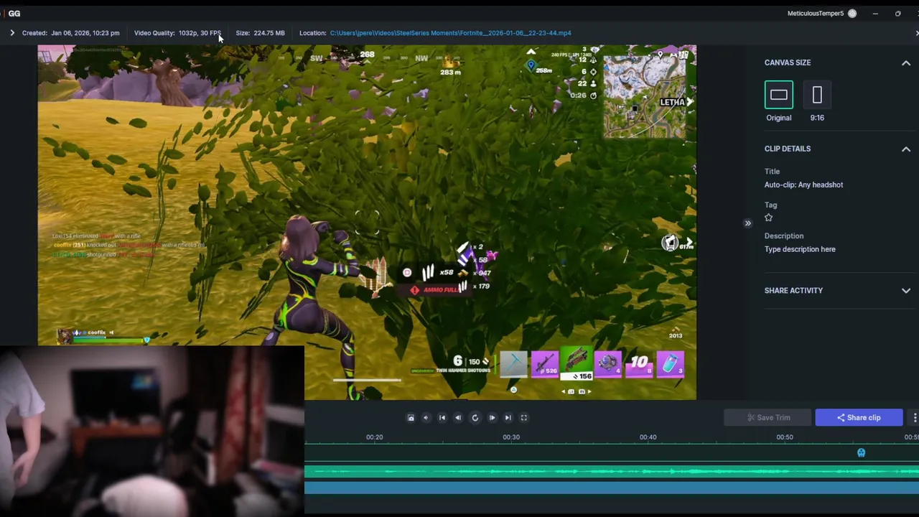Screen dimensions: 919x517
Task: Select the Original canvas size
Action: click(779, 95)
